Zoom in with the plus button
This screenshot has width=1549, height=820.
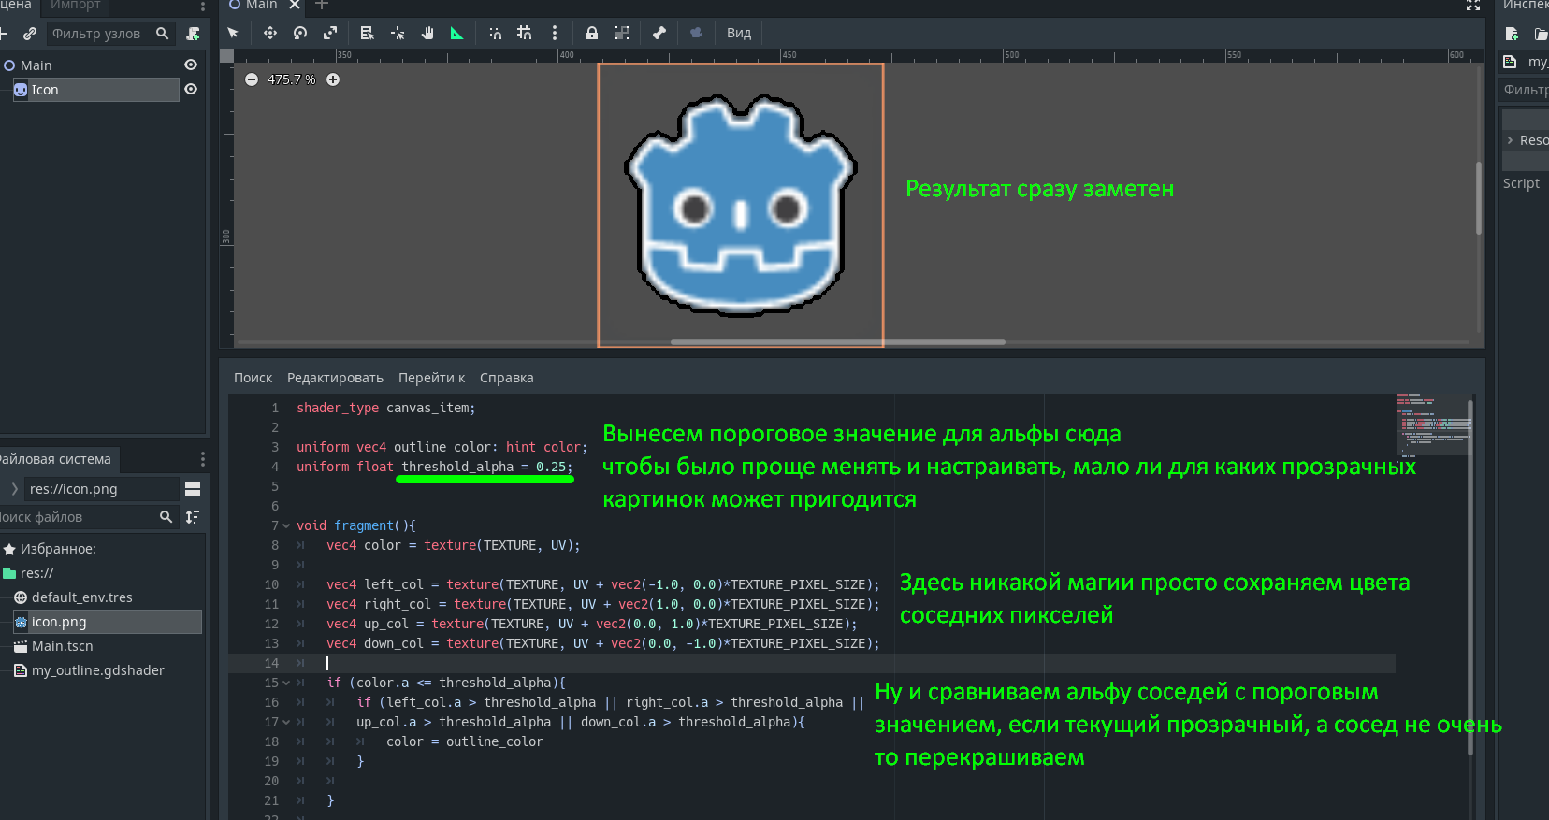coord(333,79)
